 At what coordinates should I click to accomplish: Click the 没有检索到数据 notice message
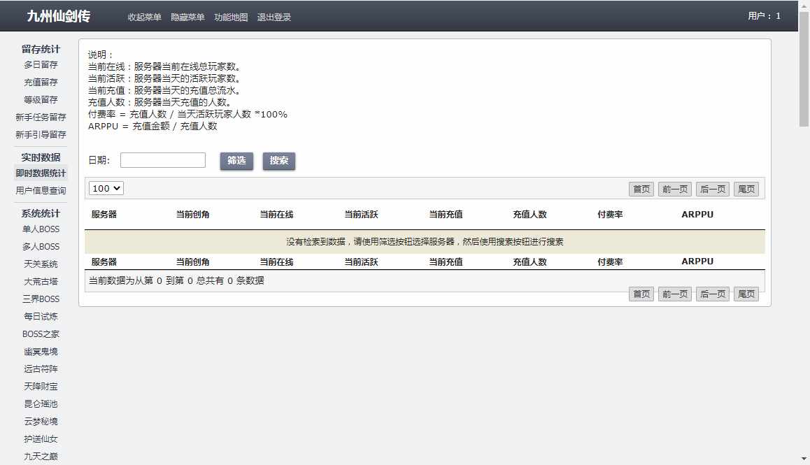tap(425, 242)
